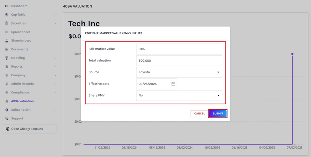
Task: Click the Modeling lightbulb icon
Action: tap(7, 58)
